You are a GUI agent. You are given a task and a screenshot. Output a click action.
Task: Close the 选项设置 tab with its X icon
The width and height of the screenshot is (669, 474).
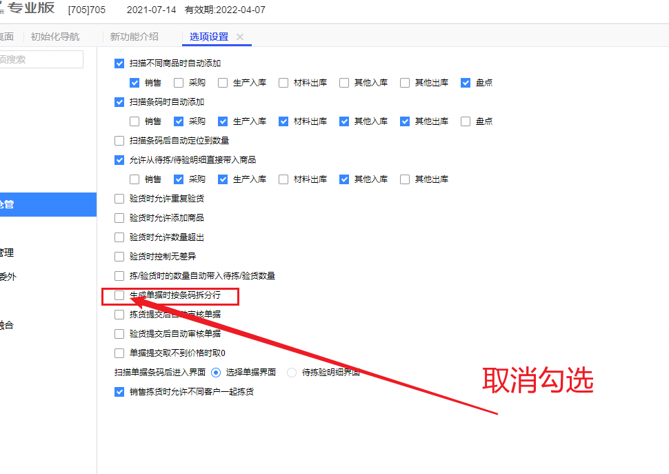coord(240,37)
